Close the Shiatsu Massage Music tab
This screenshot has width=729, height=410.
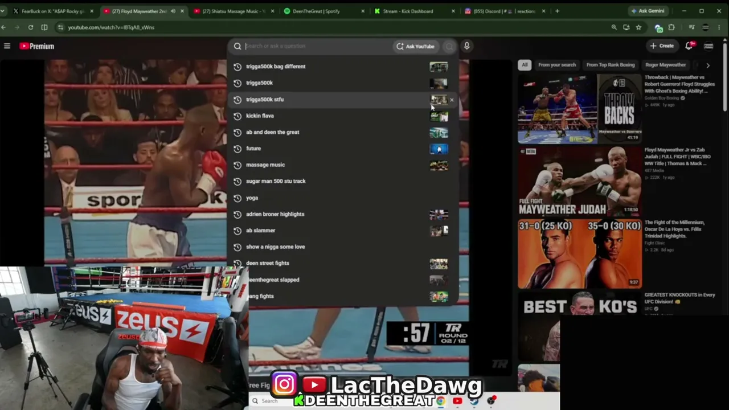(x=272, y=11)
